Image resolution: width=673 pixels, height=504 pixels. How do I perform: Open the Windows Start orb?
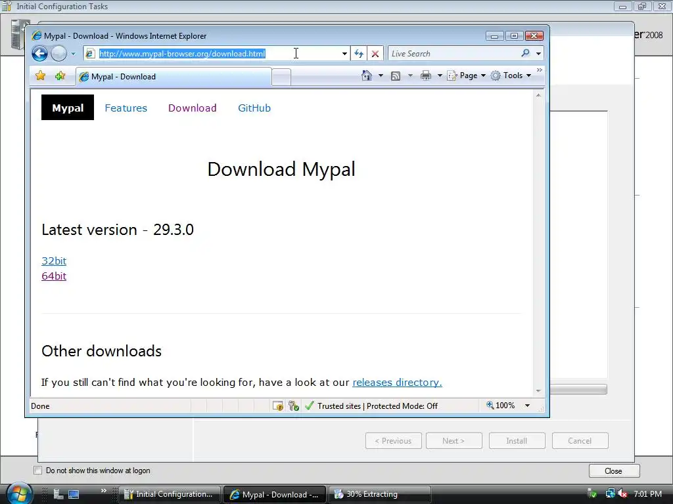pos(19,493)
